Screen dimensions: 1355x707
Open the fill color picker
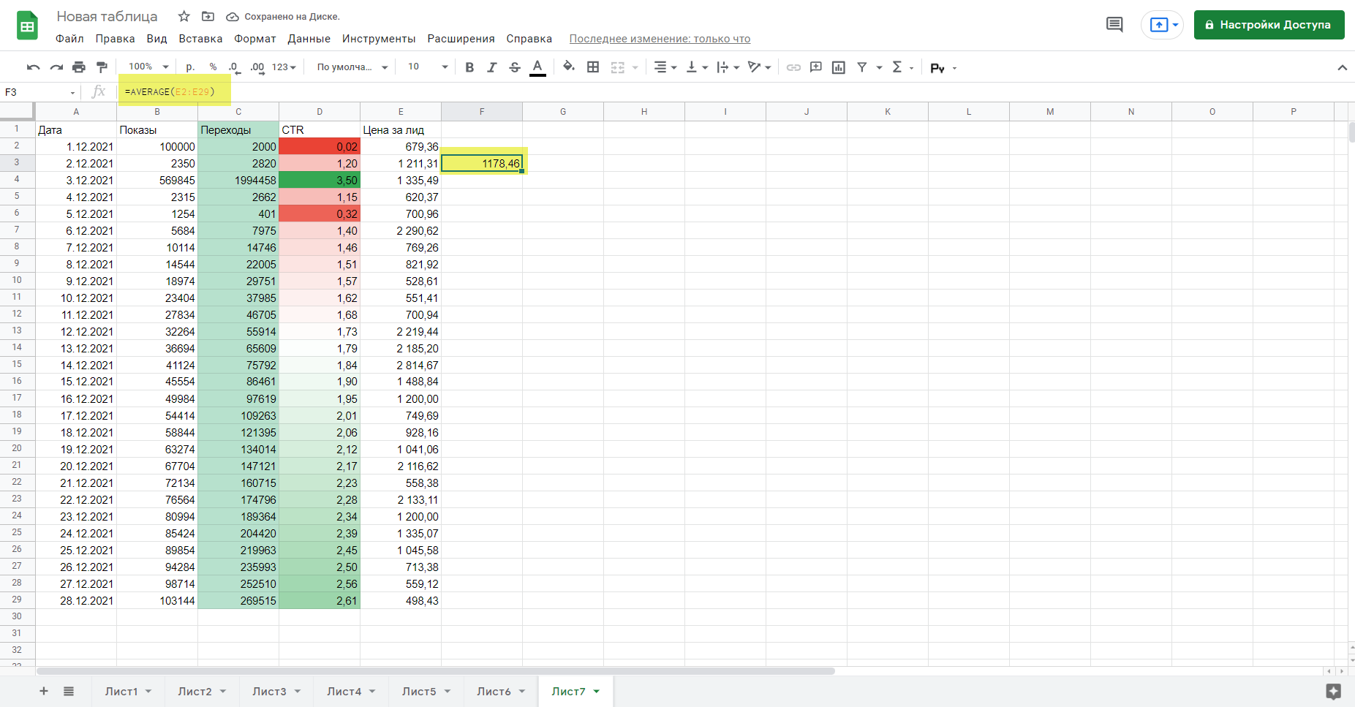coord(568,67)
